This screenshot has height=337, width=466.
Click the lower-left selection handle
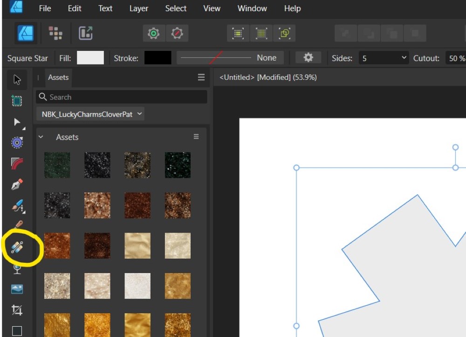click(296, 326)
